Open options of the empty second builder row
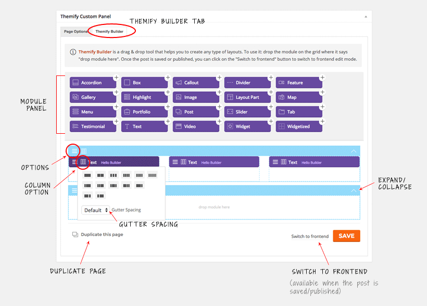427x306 pixels. 74,190
